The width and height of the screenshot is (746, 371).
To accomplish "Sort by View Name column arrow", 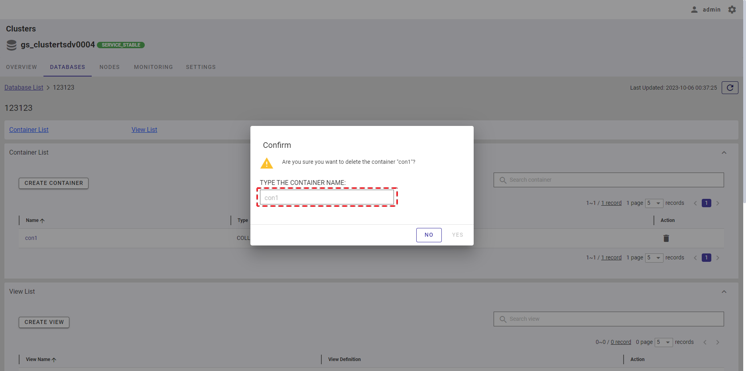I will pos(54,360).
